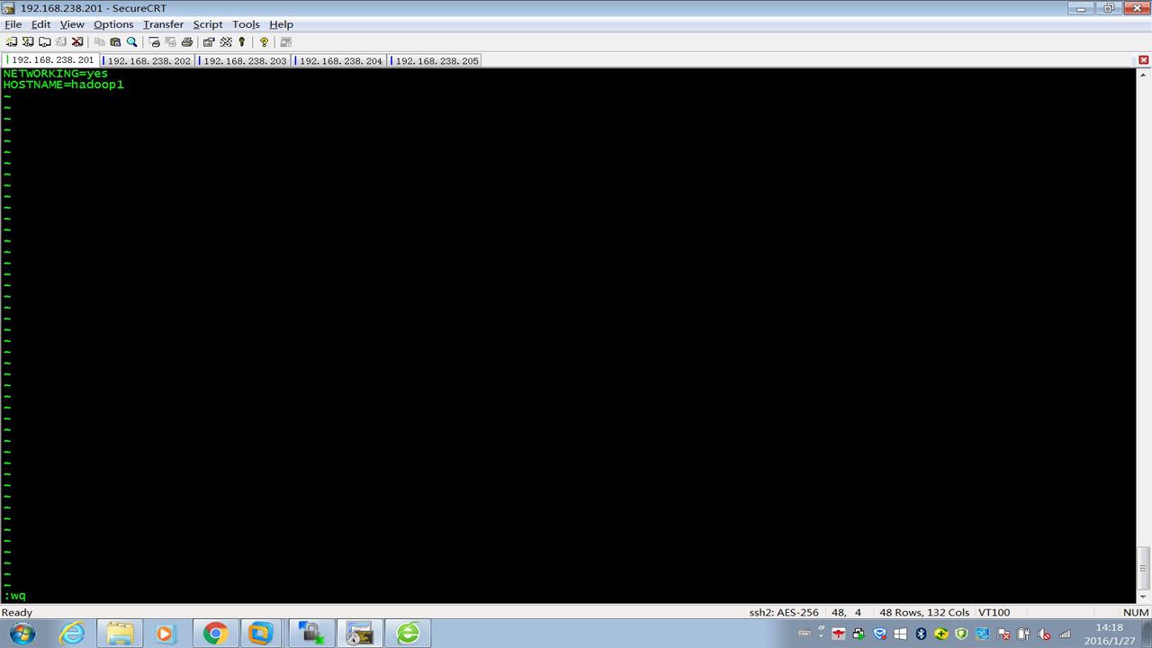
Task: Click the Quick Connect toolbar icon
Action: pyautogui.click(x=28, y=41)
